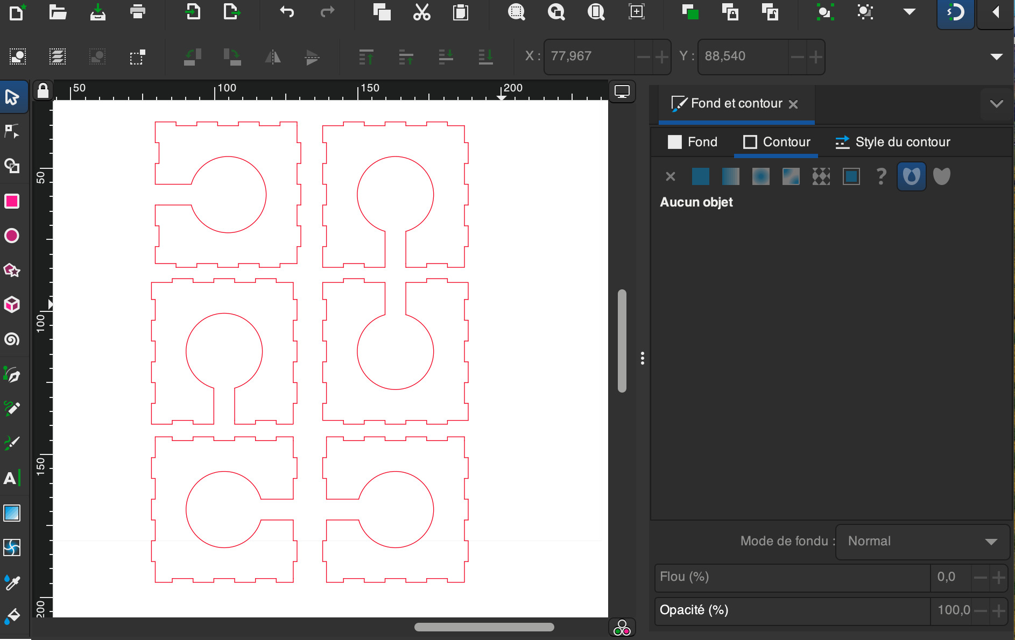Expand the commands bar overflow arrow
The image size is (1015, 640).
pos(910,12)
